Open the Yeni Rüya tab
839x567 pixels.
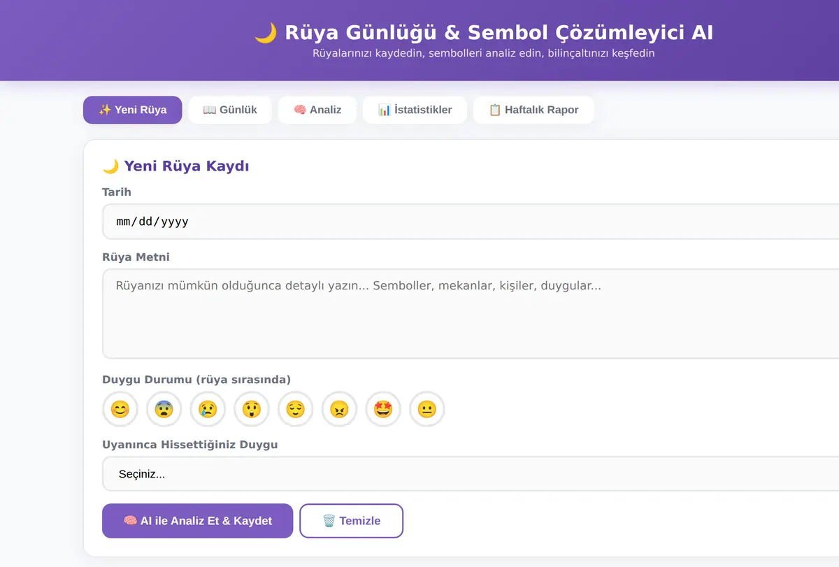[133, 110]
